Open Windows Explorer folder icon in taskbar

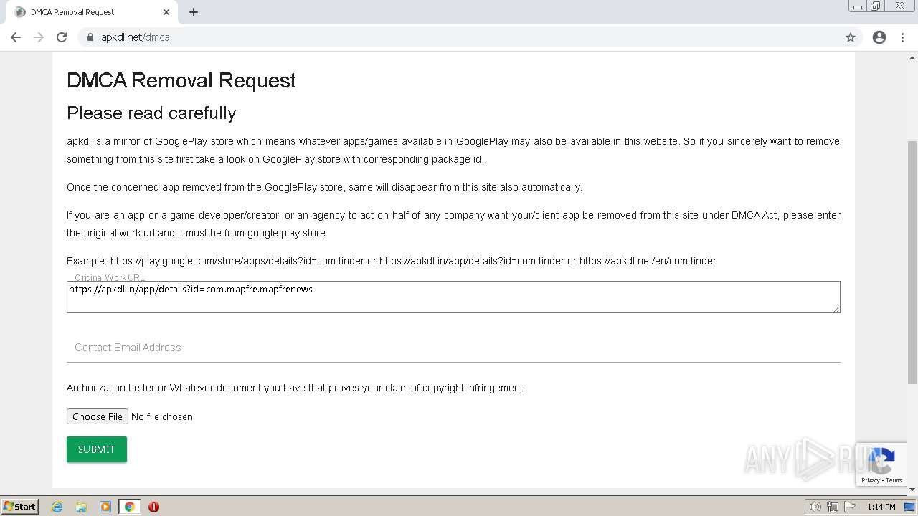[x=81, y=507]
